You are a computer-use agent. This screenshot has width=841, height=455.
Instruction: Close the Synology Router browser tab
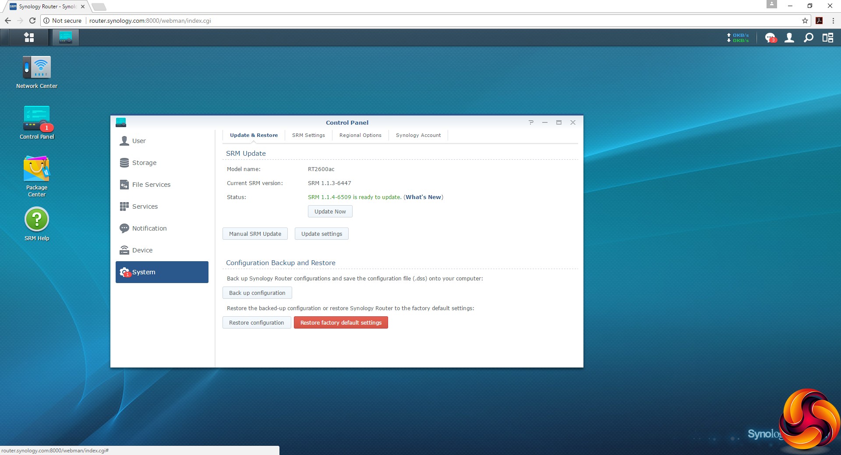click(83, 7)
